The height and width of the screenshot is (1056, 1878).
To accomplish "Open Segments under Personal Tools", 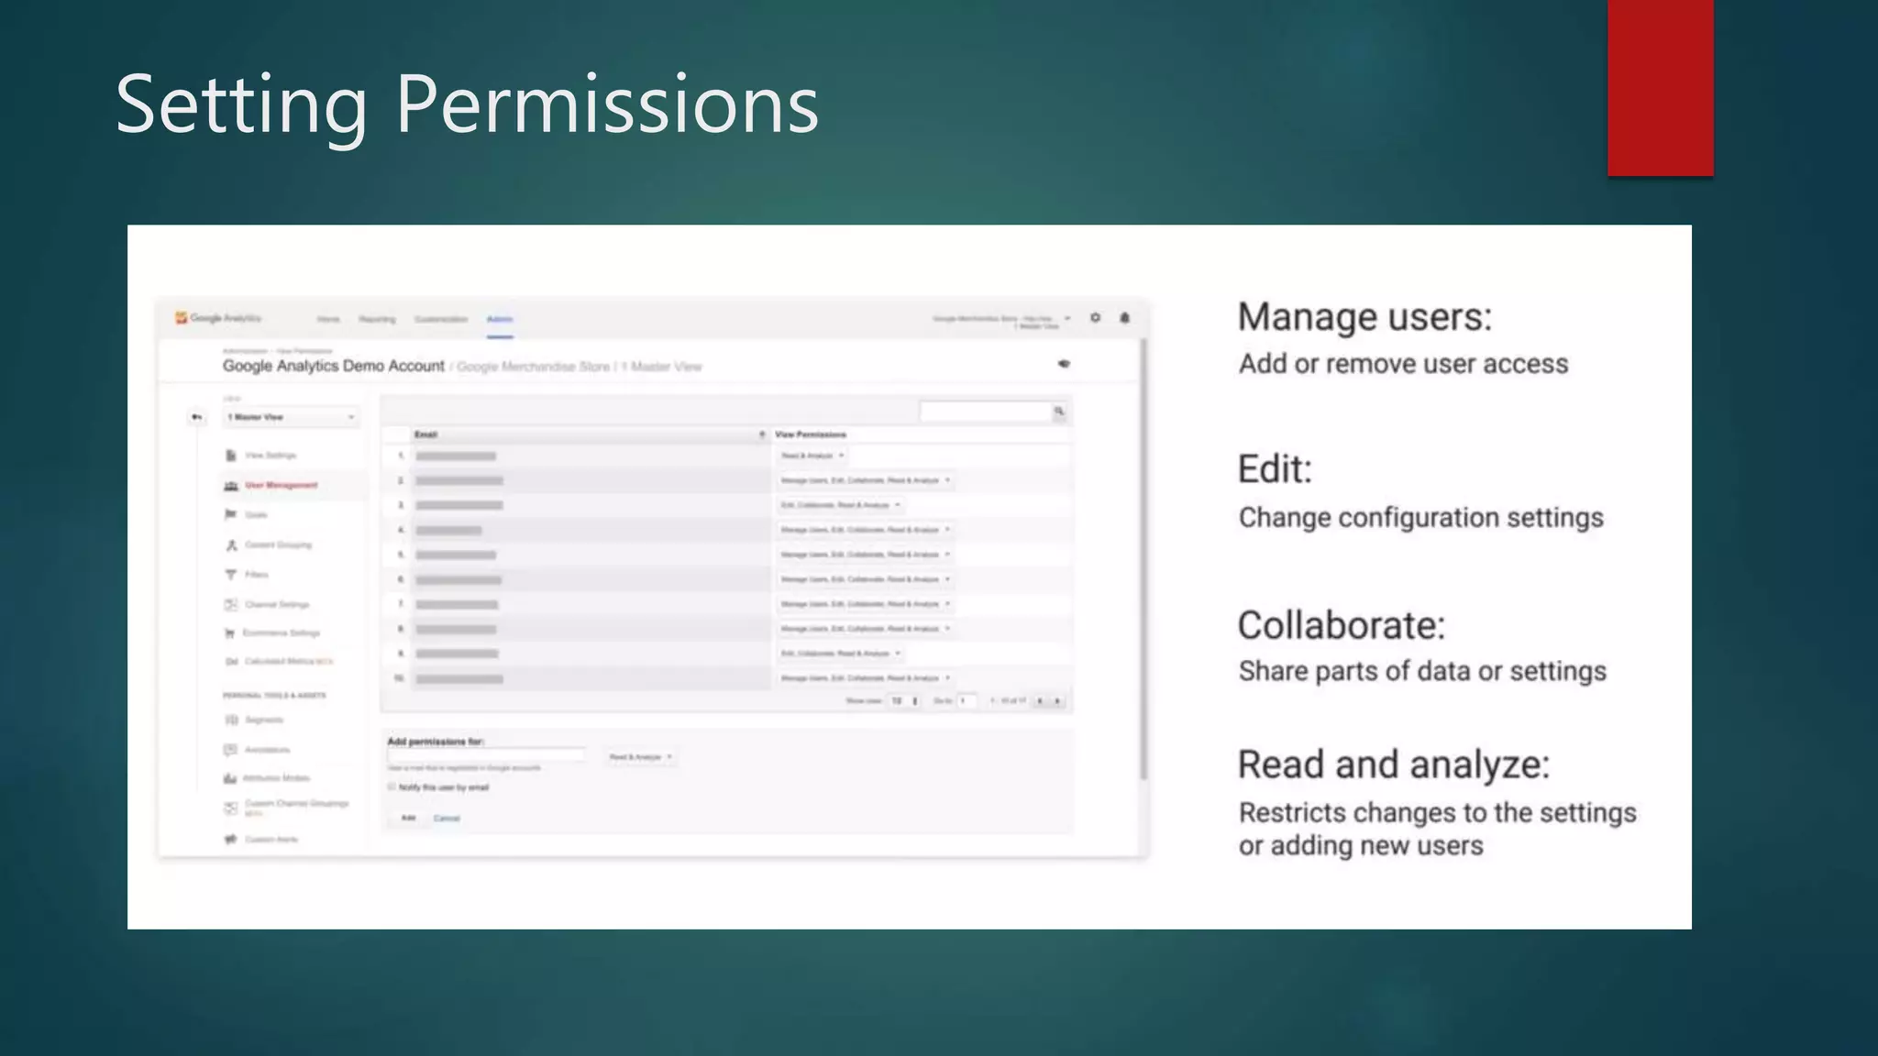I will pos(254,720).
